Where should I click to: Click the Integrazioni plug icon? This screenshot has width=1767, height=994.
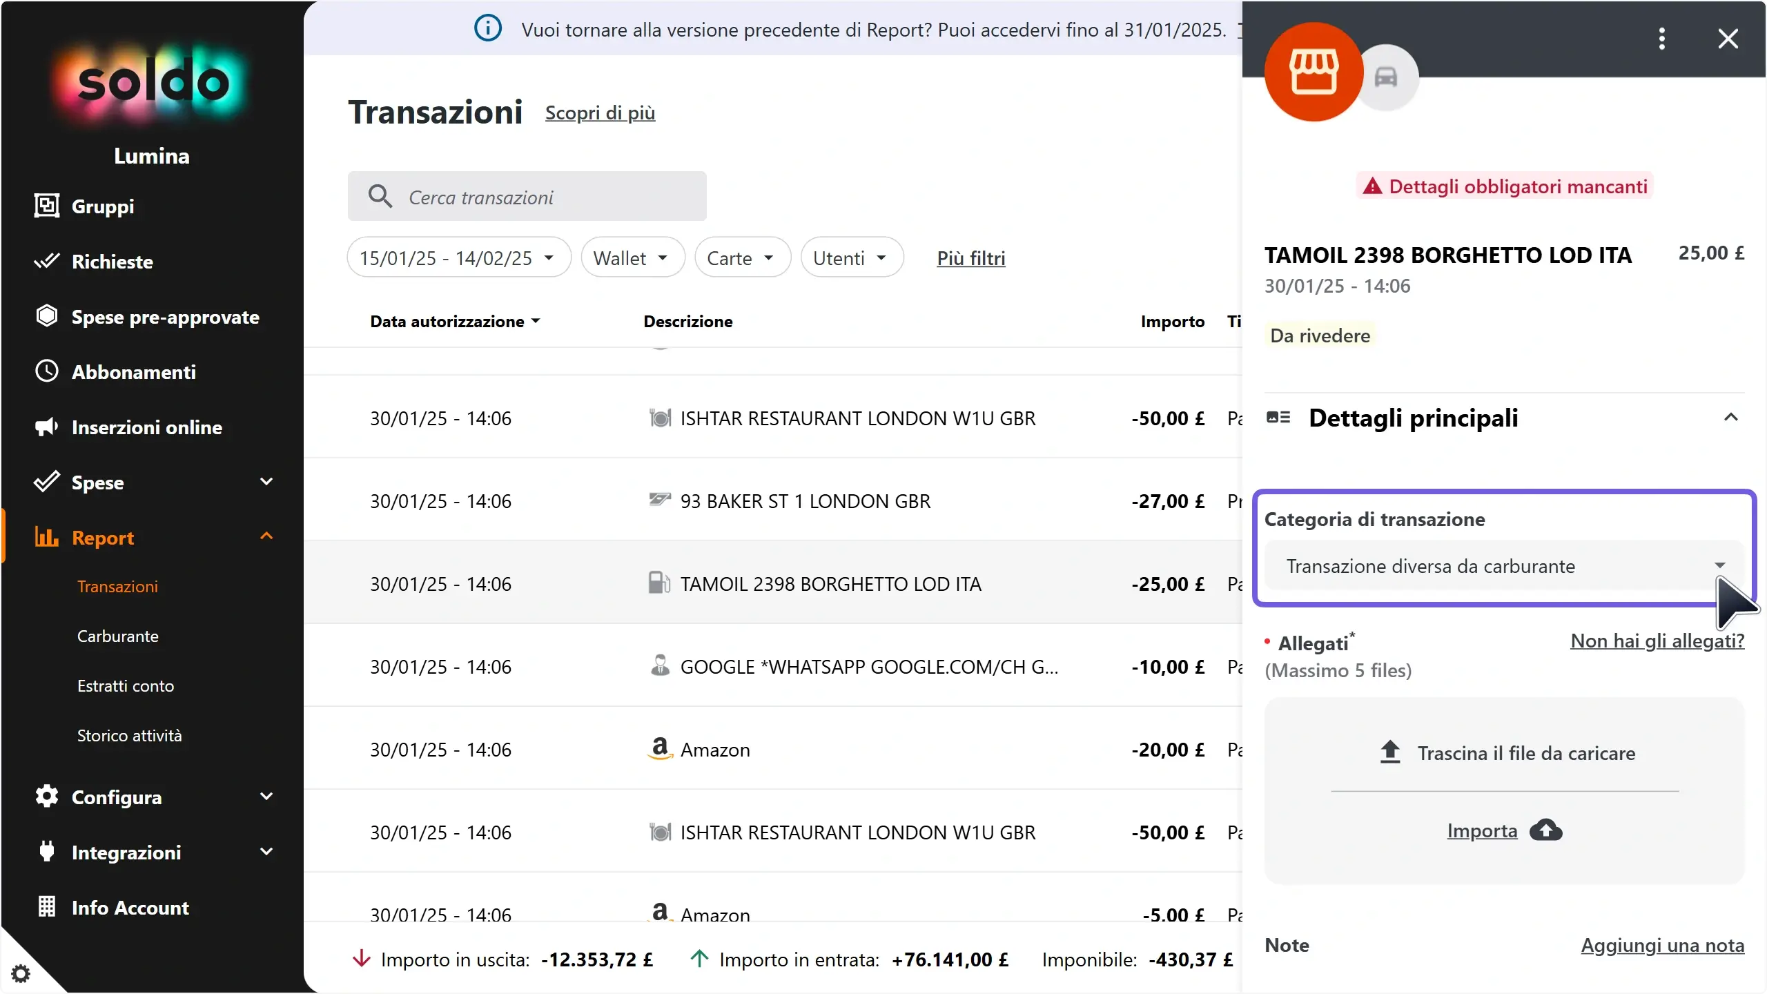pos(46,850)
